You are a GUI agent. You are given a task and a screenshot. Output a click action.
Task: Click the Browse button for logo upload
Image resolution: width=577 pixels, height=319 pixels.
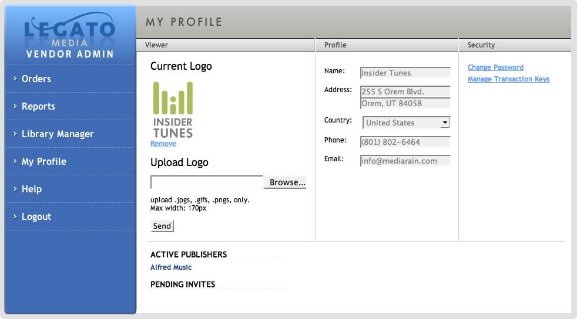287,182
